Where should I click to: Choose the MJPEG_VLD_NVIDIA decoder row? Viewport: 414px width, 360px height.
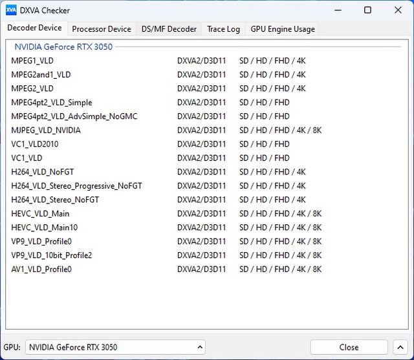click(46, 131)
